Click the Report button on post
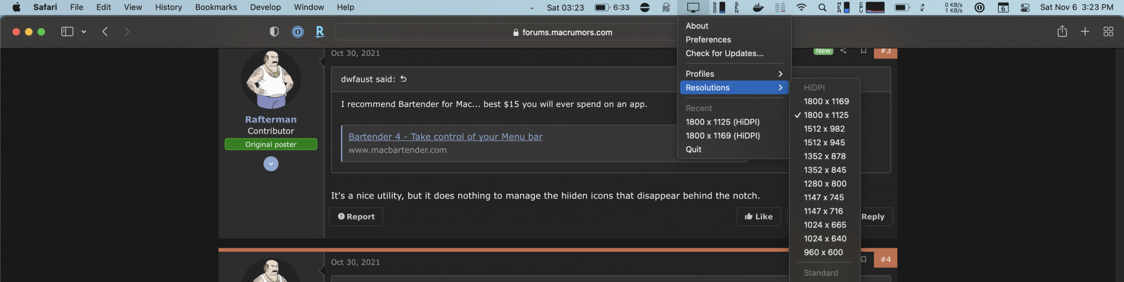 (x=356, y=217)
